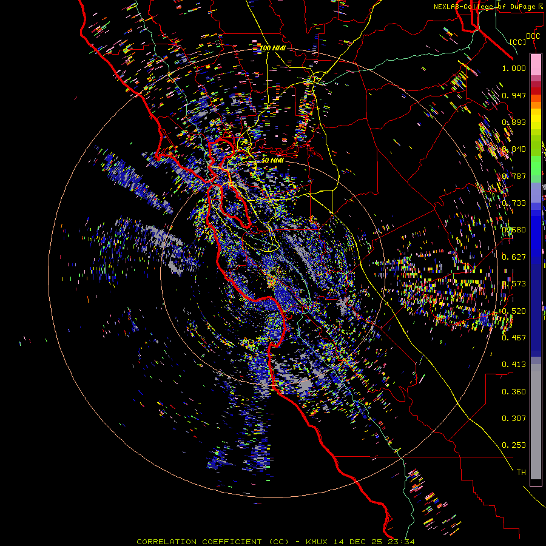Select the 0.947 legend value
Screen dimensions: 546x546
pos(514,95)
